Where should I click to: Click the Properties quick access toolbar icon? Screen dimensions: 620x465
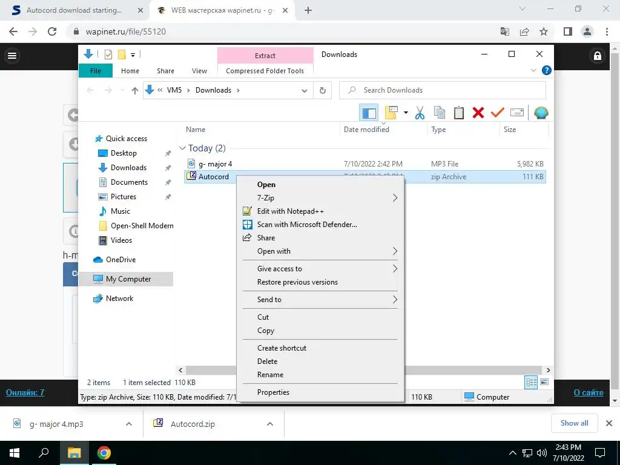point(108,54)
